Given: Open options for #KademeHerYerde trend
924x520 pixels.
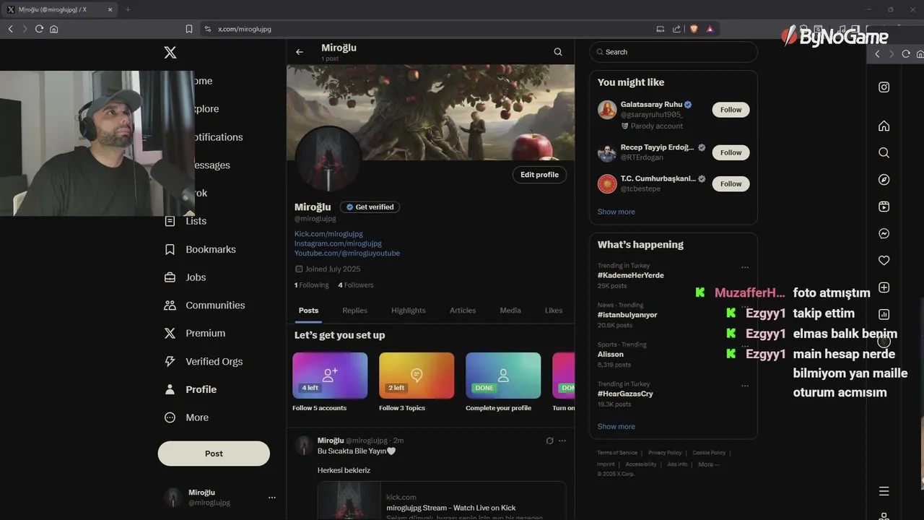Looking at the screenshot, I should point(745,267).
